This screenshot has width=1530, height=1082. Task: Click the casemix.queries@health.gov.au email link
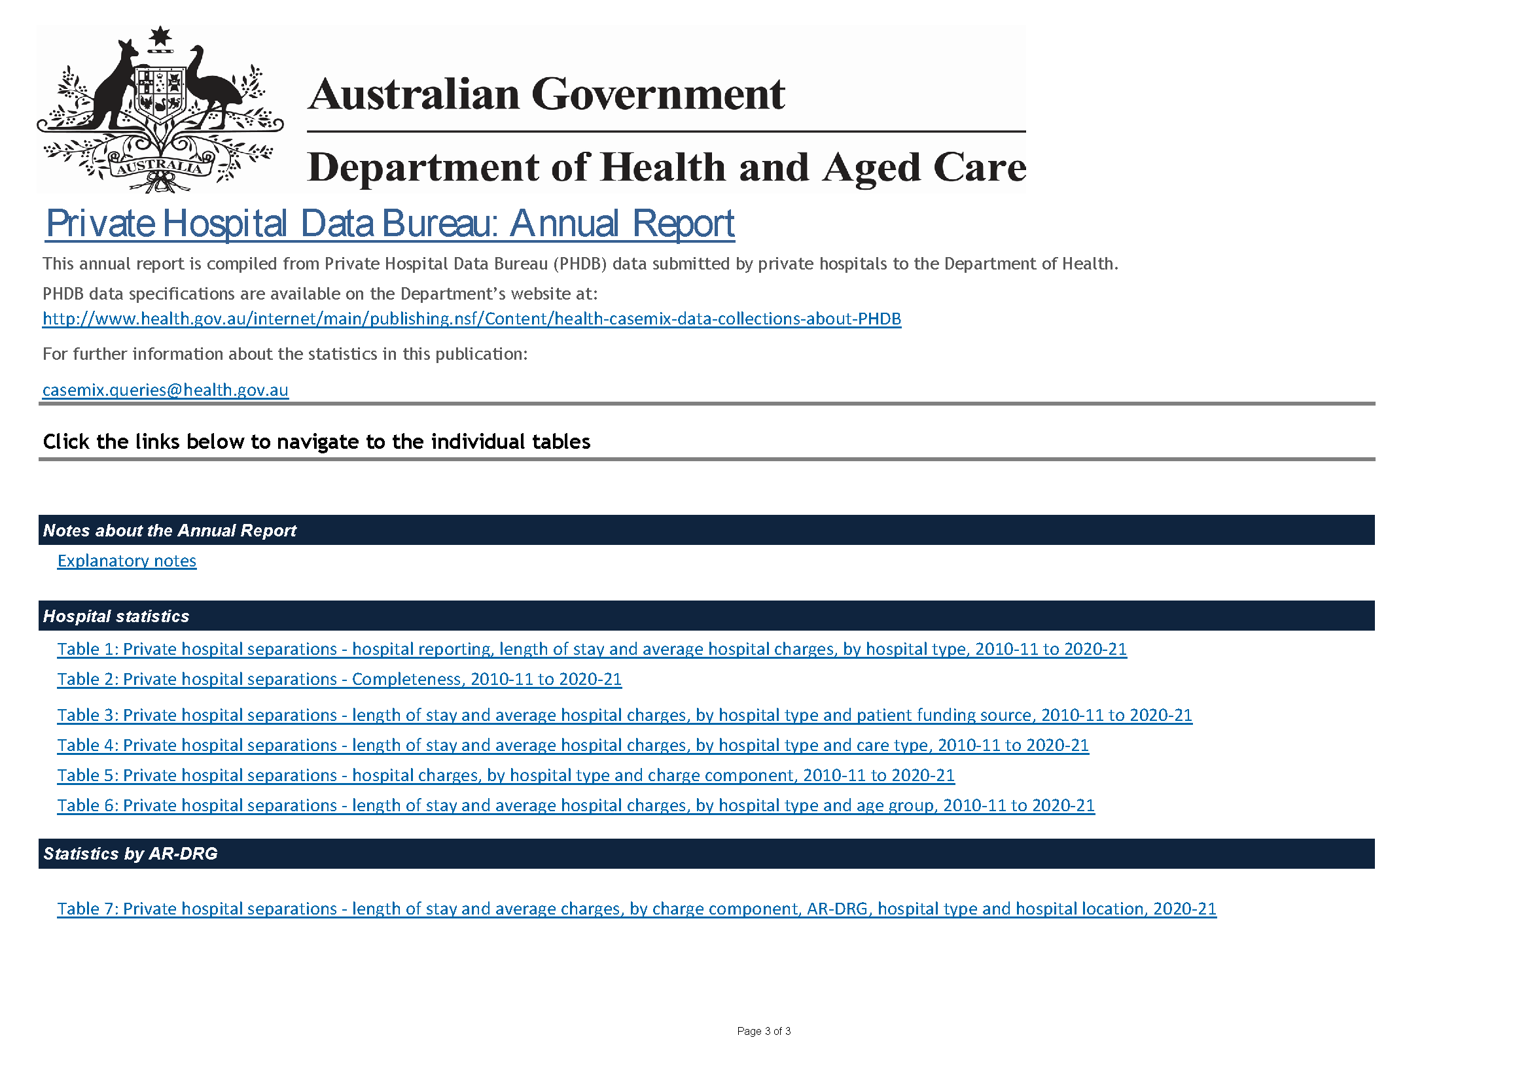point(166,390)
